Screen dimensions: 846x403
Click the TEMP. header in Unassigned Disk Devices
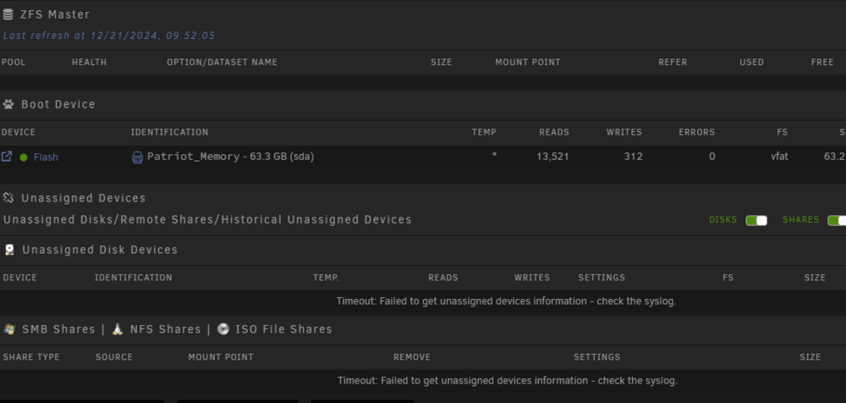coord(326,278)
